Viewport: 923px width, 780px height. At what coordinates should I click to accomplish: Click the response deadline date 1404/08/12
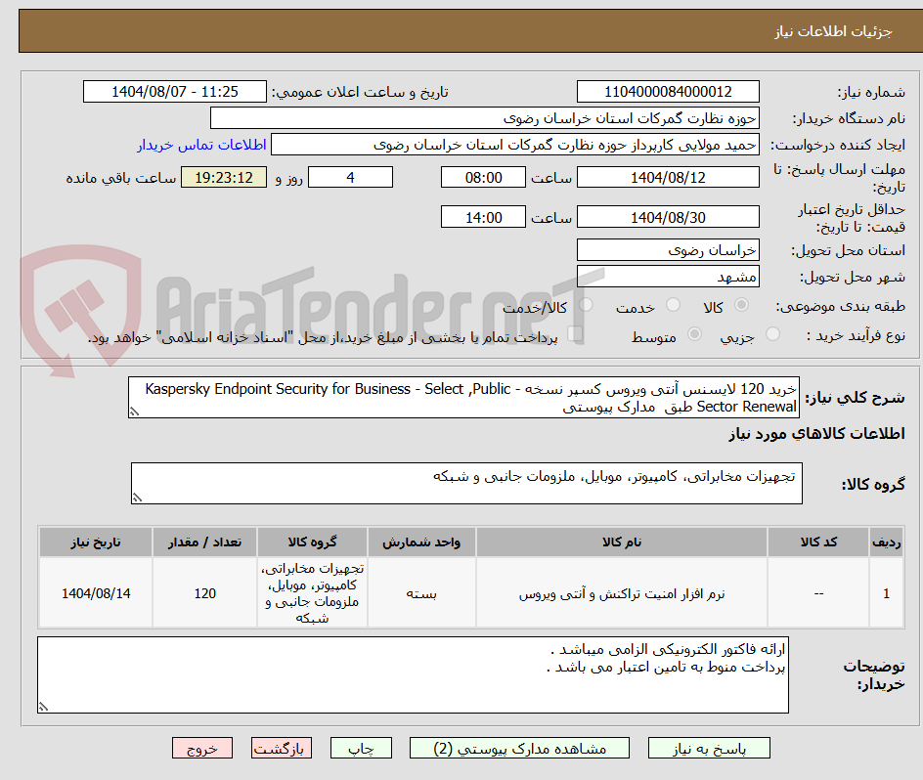pos(668,177)
